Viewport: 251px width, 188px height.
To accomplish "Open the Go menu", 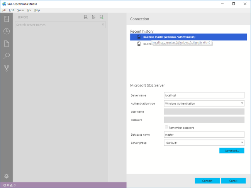I will [x=29, y=10].
